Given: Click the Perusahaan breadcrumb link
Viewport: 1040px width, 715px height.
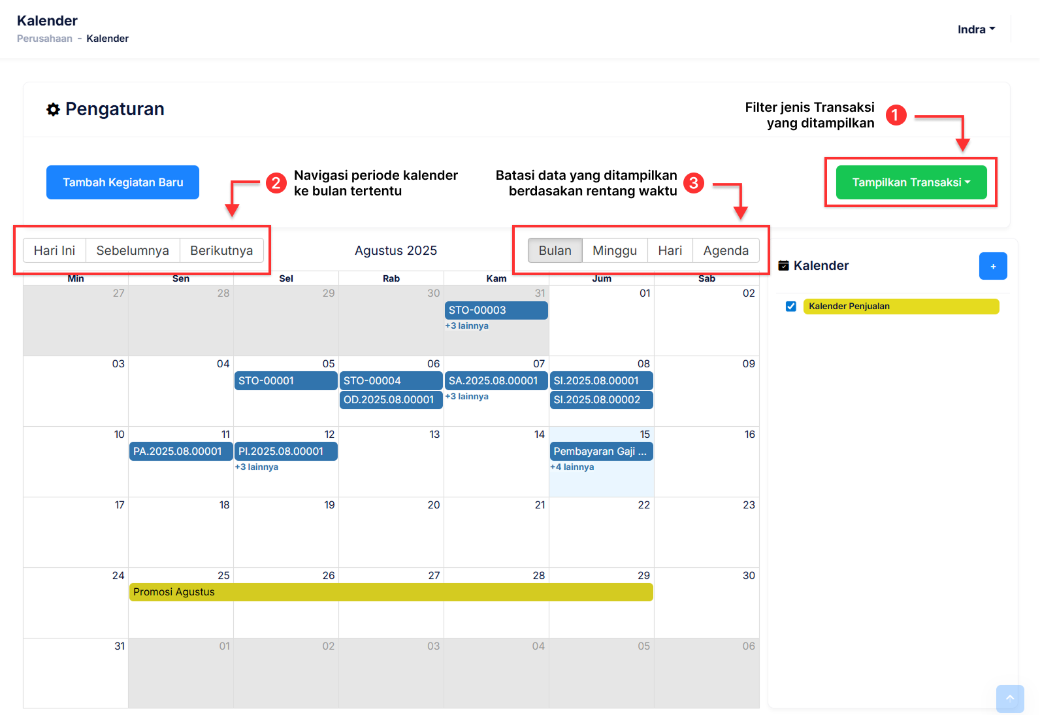Looking at the screenshot, I should tap(44, 39).
